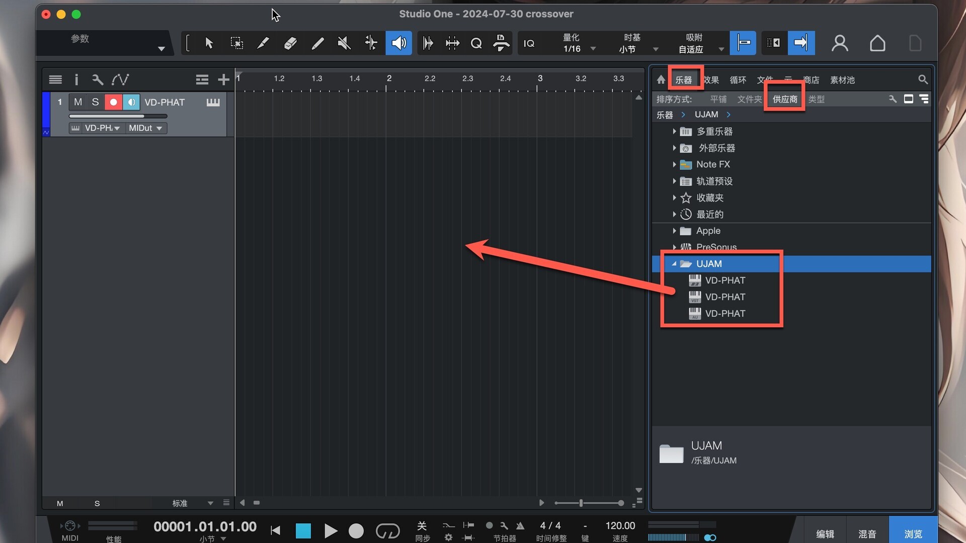Sort browser by 类型 type
The height and width of the screenshot is (543, 966).
816,99
